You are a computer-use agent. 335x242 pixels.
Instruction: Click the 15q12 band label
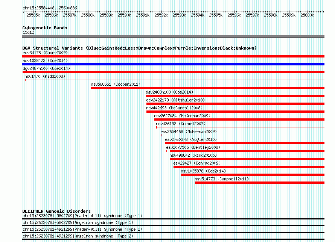(28, 32)
